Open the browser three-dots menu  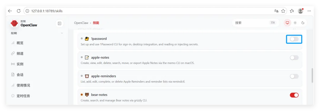click(309, 11)
